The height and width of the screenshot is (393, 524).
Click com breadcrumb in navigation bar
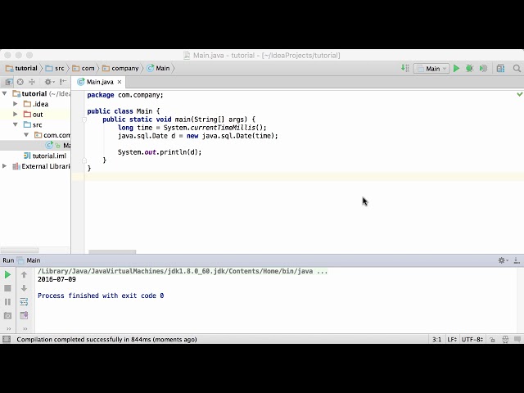(84, 68)
